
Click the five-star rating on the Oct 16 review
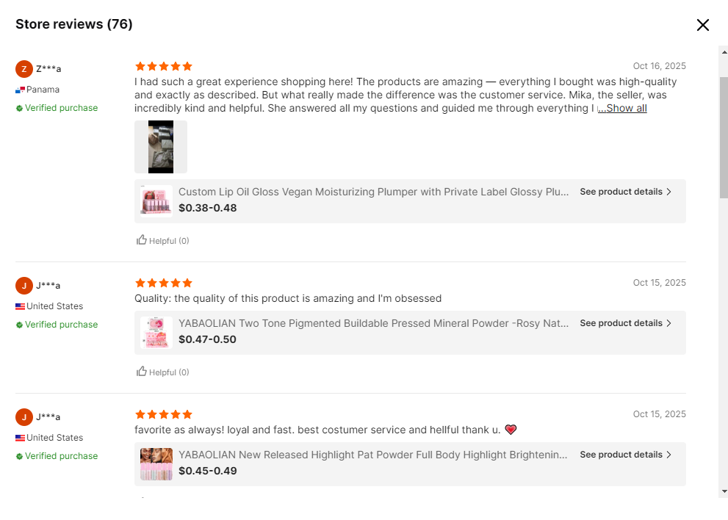tap(164, 66)
